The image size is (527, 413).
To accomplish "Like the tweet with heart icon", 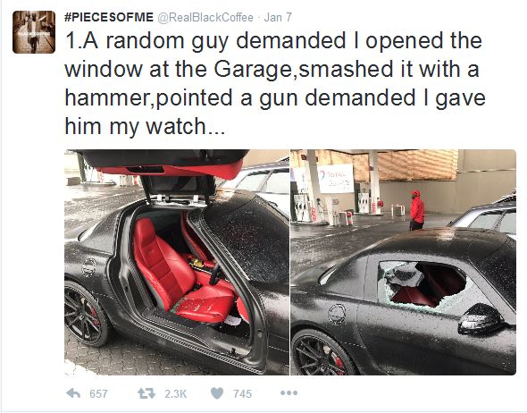I will (217, 393).
